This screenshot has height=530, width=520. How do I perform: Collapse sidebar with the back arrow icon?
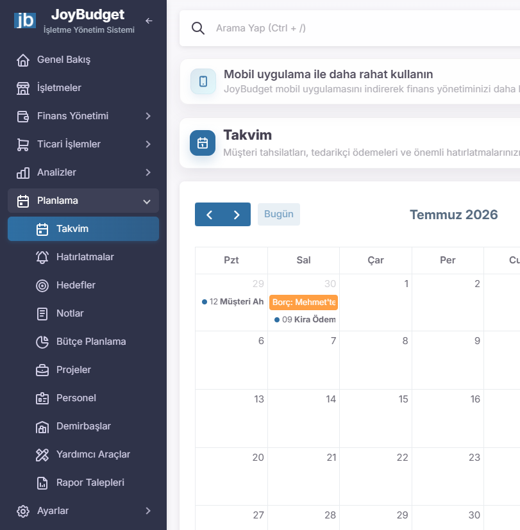149,21
